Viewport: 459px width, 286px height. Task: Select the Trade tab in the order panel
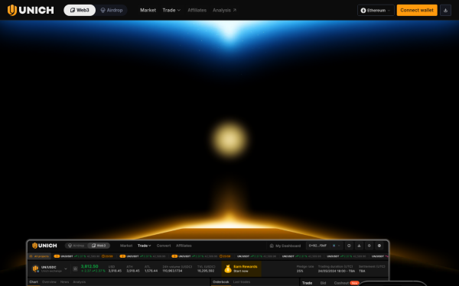(x=307, y=283)
